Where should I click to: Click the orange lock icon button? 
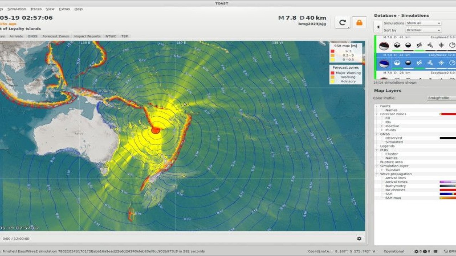click(359, 22)
